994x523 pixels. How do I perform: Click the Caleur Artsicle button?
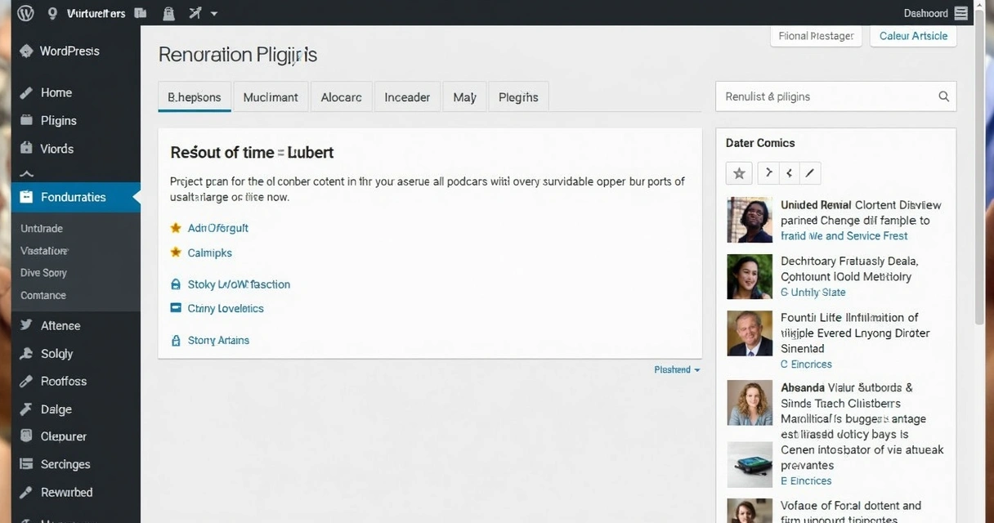tap(913, 36)
